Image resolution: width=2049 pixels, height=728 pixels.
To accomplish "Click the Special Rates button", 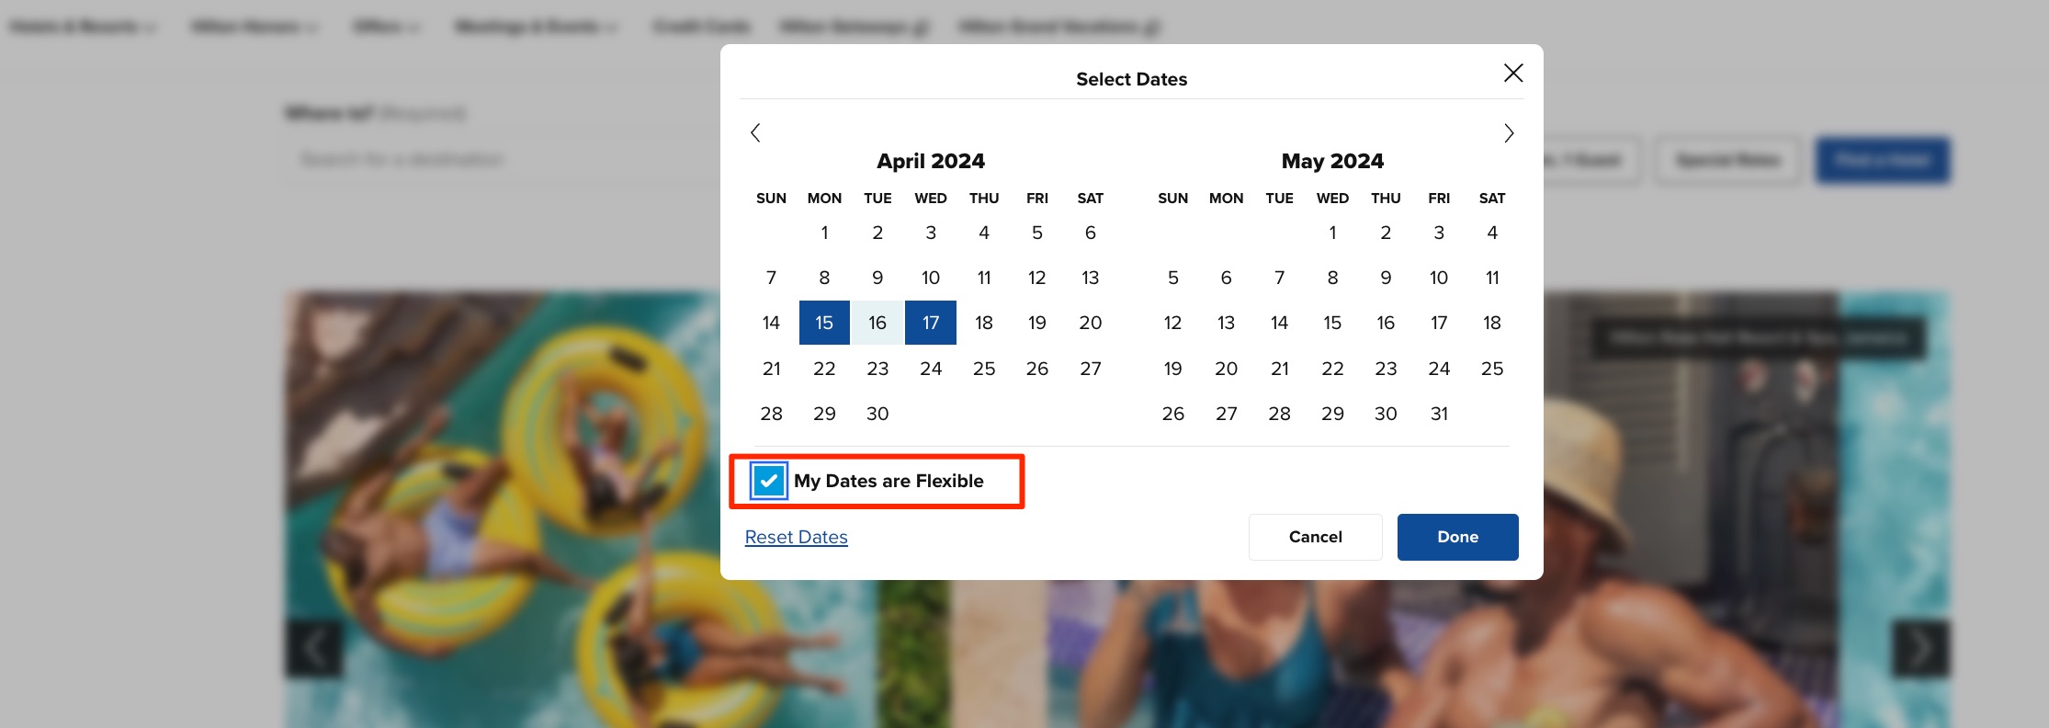I will pyautogui.click(x=1726, y=159).
